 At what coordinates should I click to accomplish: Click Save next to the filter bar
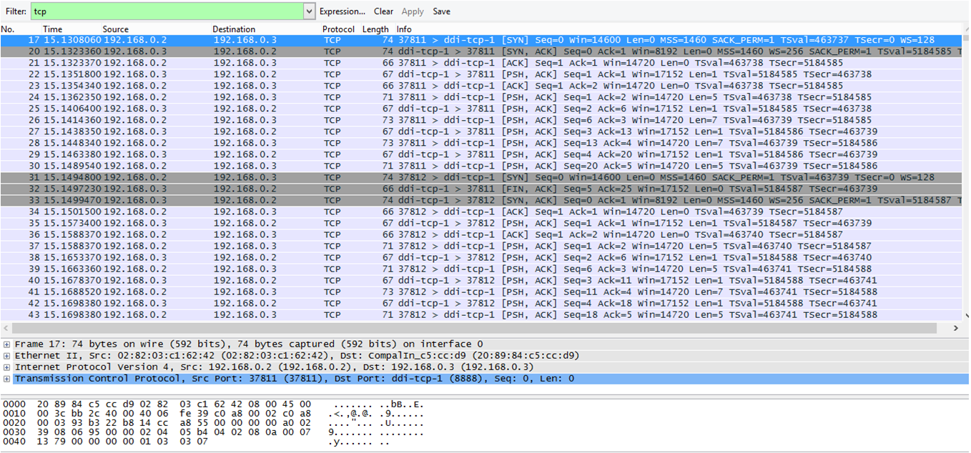click(441, 11)
